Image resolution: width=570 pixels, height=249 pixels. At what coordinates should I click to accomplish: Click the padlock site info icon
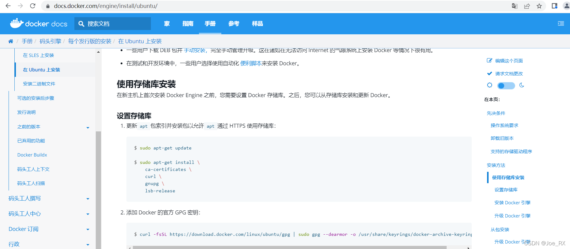(48, 6)
